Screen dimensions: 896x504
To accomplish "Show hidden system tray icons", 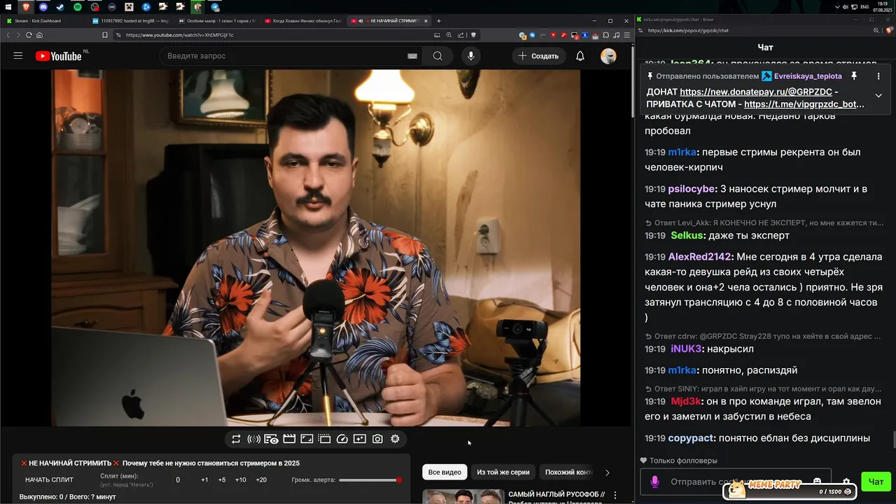I will point(838,7).
